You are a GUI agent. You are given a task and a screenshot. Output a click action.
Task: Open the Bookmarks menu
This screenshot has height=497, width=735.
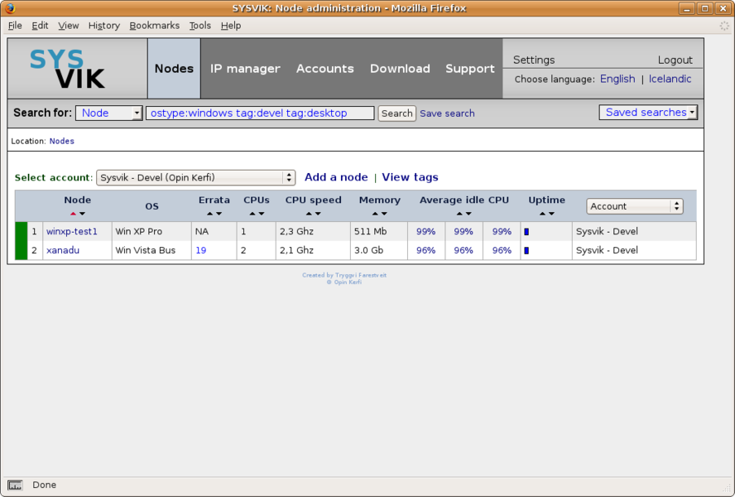tap(154, 26)
